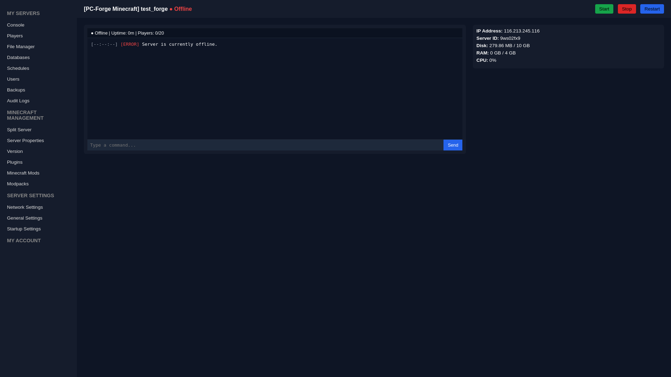Open Network Settings
Image resolution: width=671 pixels, height=377 pixels.
[25, 207]
